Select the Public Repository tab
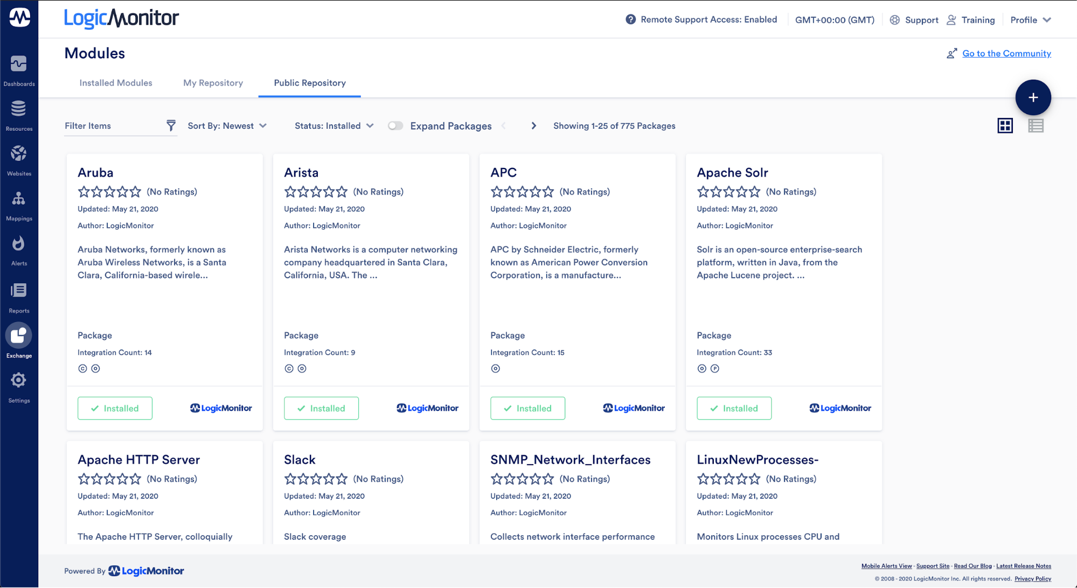The image size is (1077, 588). click(310, 83)
